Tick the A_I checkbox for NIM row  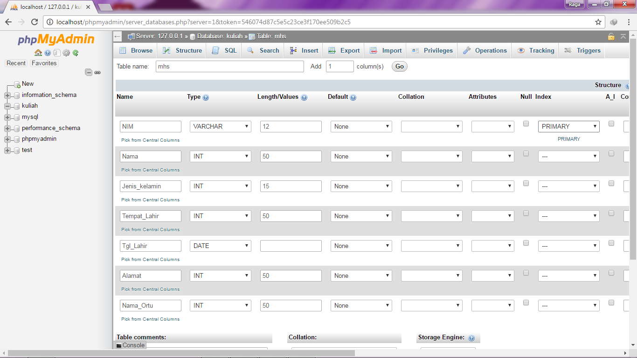tap(611, 124)
